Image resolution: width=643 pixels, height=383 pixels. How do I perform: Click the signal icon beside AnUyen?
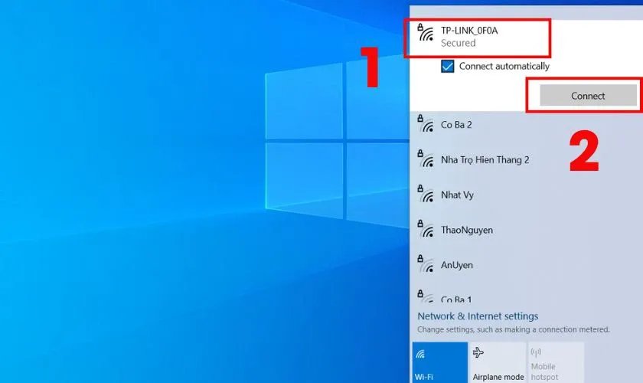pyautogui.click(x=425, y=265)
